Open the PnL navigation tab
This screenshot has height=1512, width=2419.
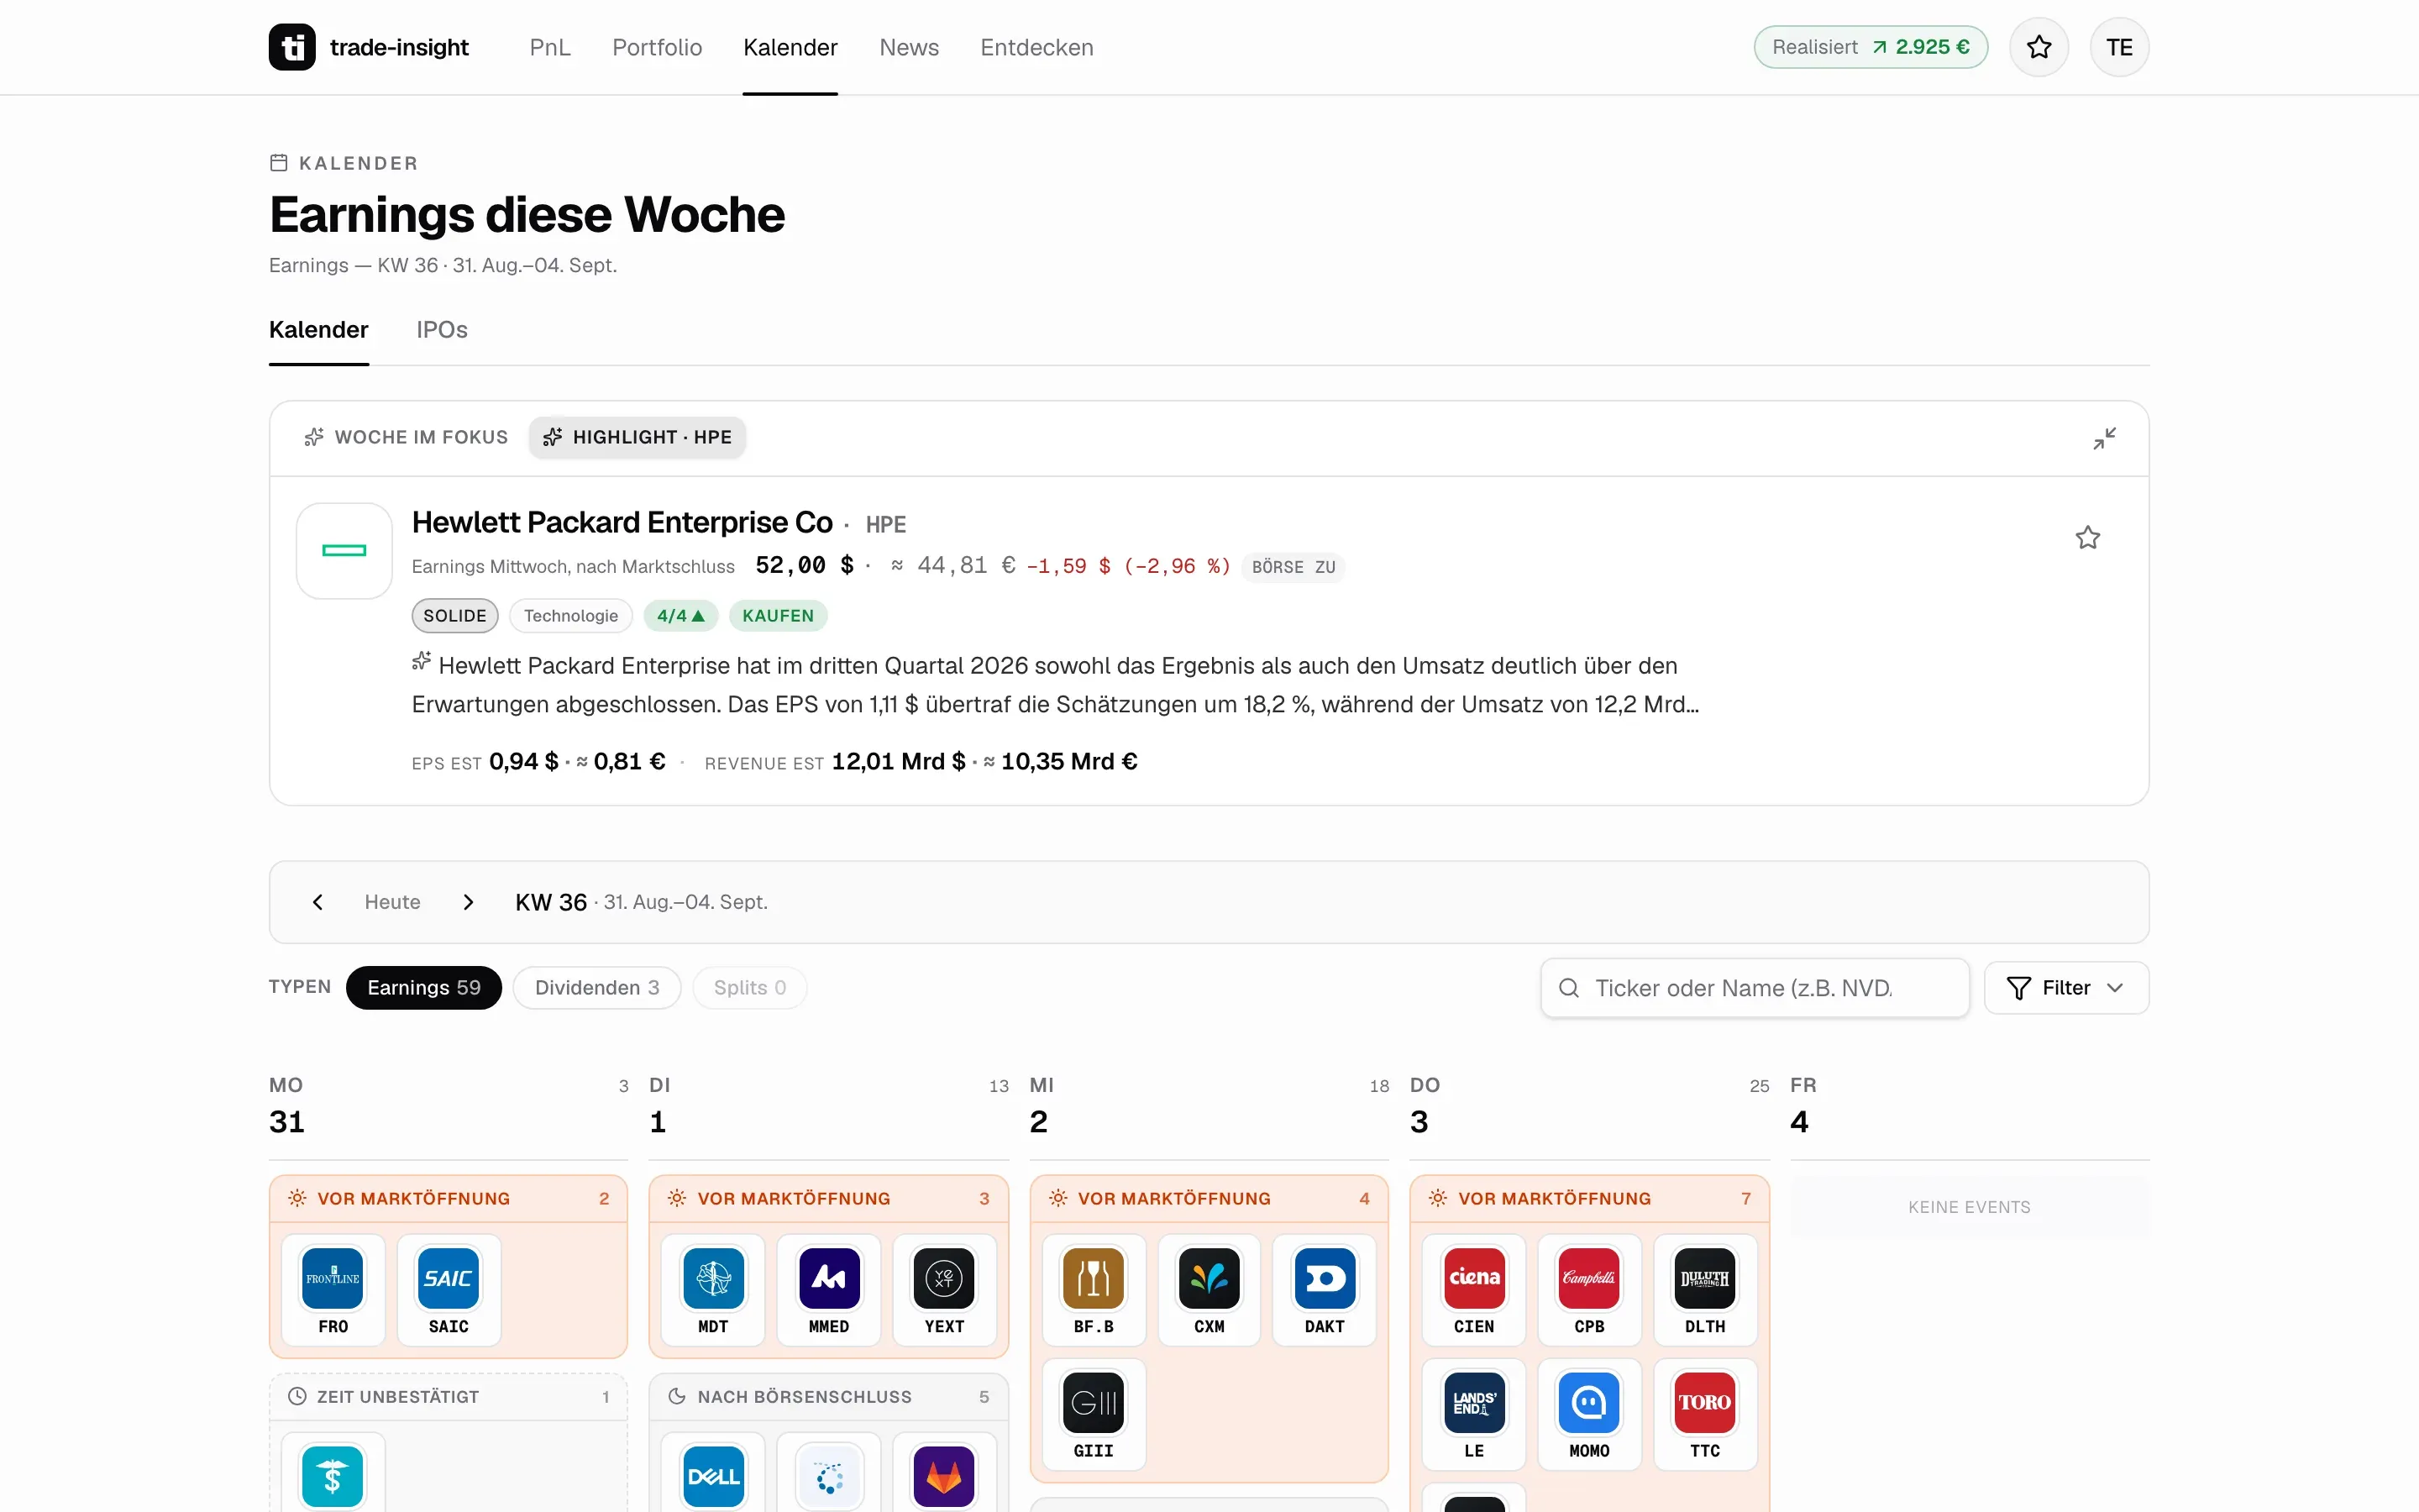pos(550,47)
